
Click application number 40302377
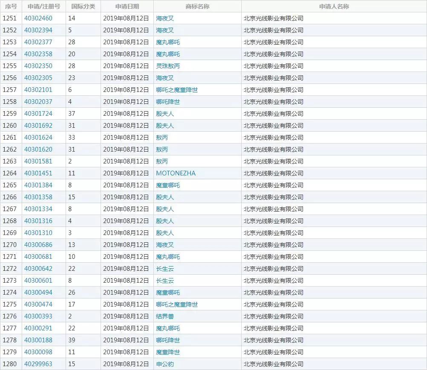point(38,42)
